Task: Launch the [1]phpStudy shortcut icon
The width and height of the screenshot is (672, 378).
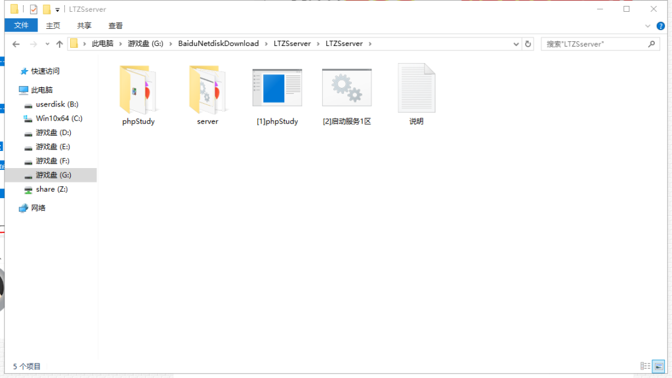Action: [x=278, y=87]
